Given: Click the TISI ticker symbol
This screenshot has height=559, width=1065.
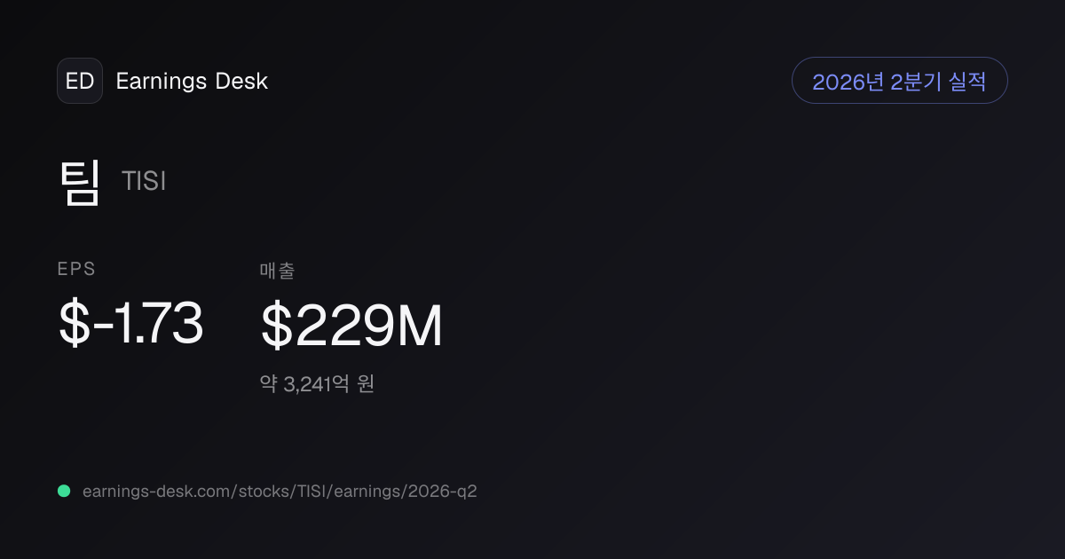Looking at the screenshot, I should (144, 182).
